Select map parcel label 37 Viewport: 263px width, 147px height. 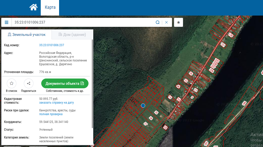tap(146, 124)
